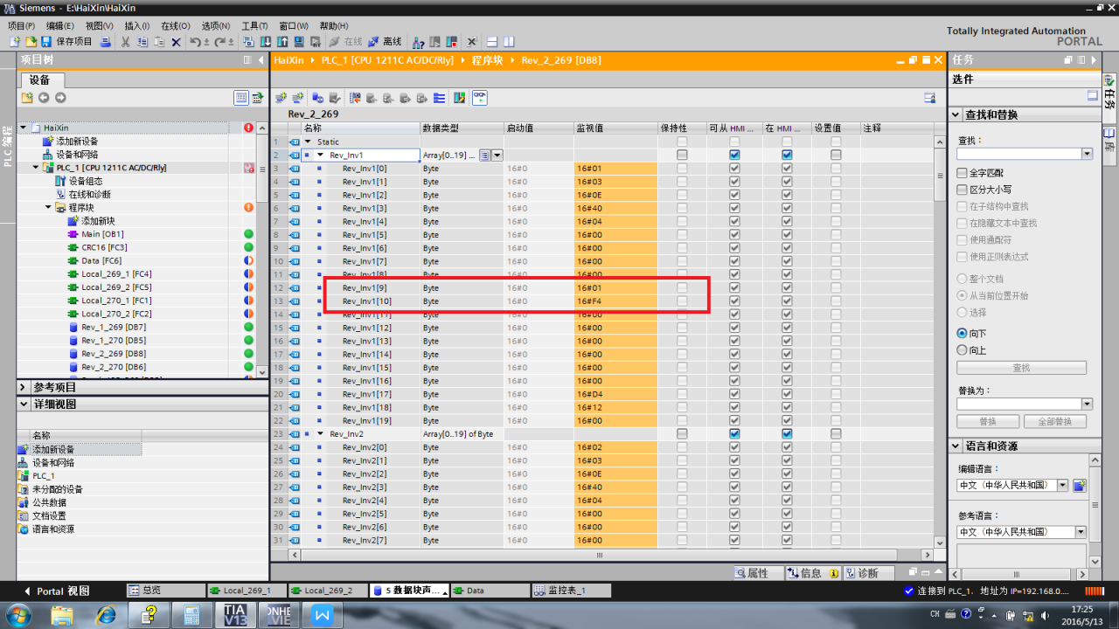The width and height of the screenshot is (1119, 629).
Task: Check the 全字匹配 checkbox
Action: coord(963,173)
